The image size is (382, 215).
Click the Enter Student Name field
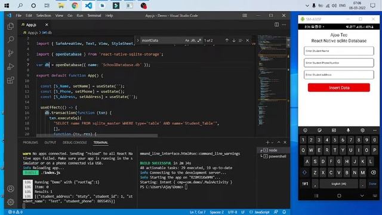[338, 51]
